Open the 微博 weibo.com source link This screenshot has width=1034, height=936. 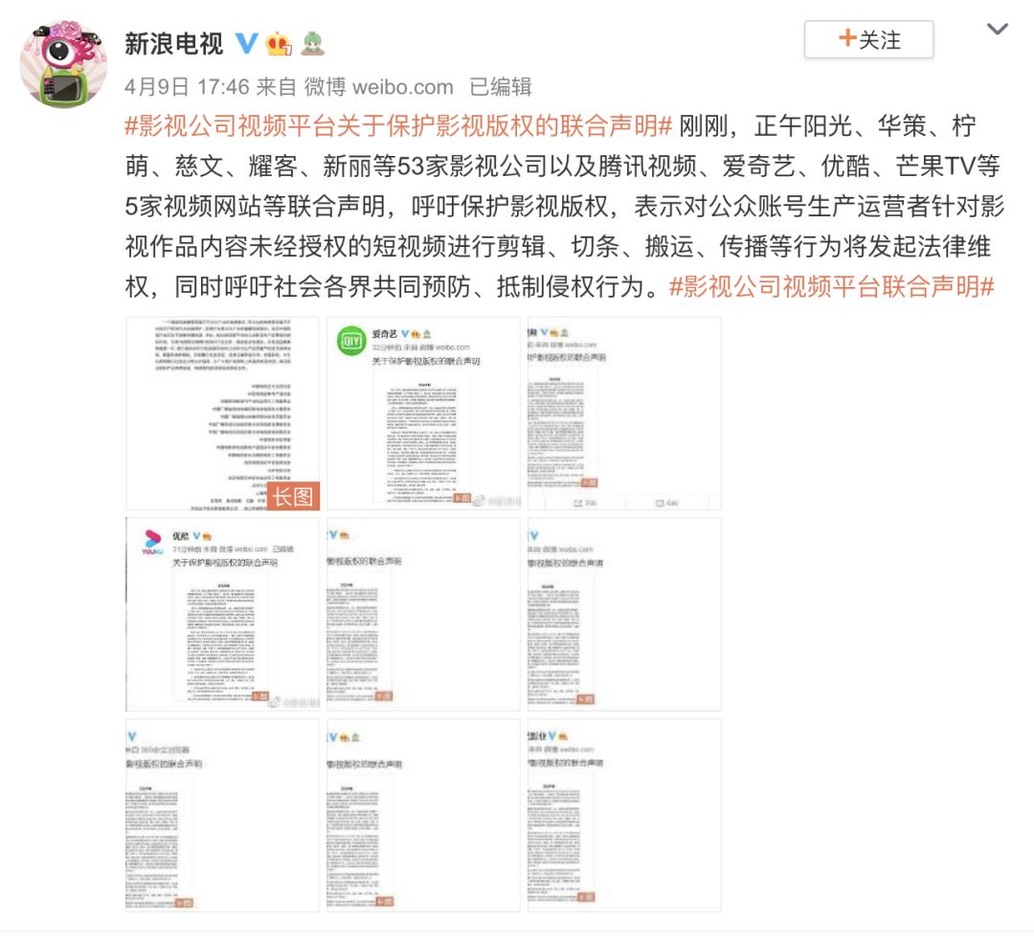click(378, 87)
